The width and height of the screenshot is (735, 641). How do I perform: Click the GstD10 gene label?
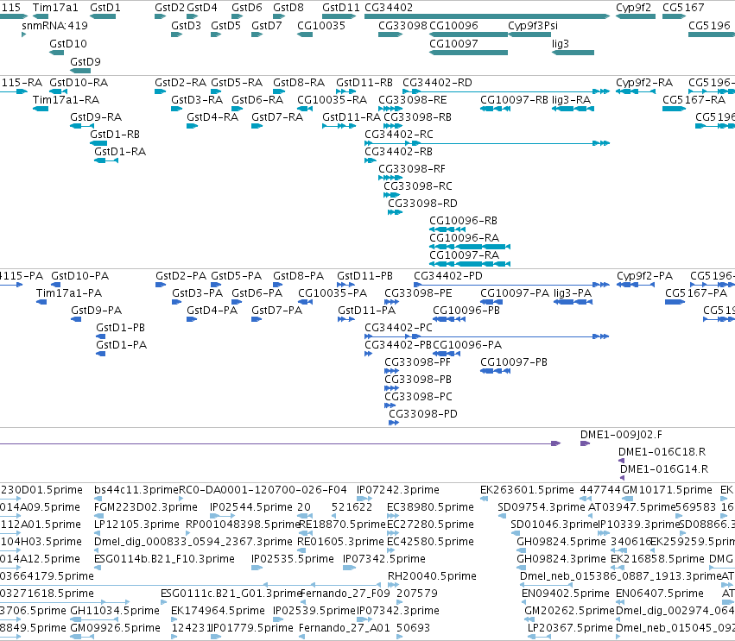coord(68,43)
